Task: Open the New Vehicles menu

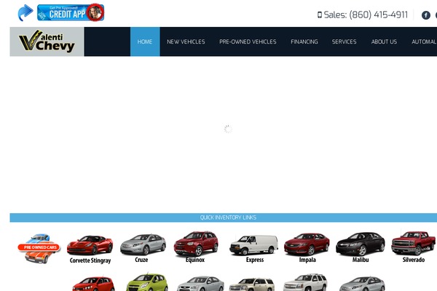Action: [186, 41]
